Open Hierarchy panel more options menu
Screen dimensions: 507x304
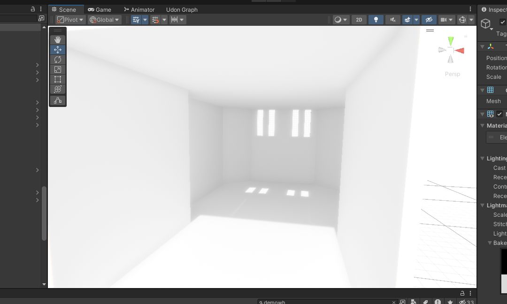(x=41, y=9)
